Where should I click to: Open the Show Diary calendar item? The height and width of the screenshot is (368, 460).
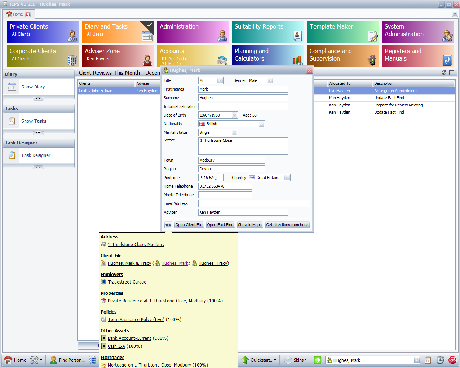(x=33, y=87)
